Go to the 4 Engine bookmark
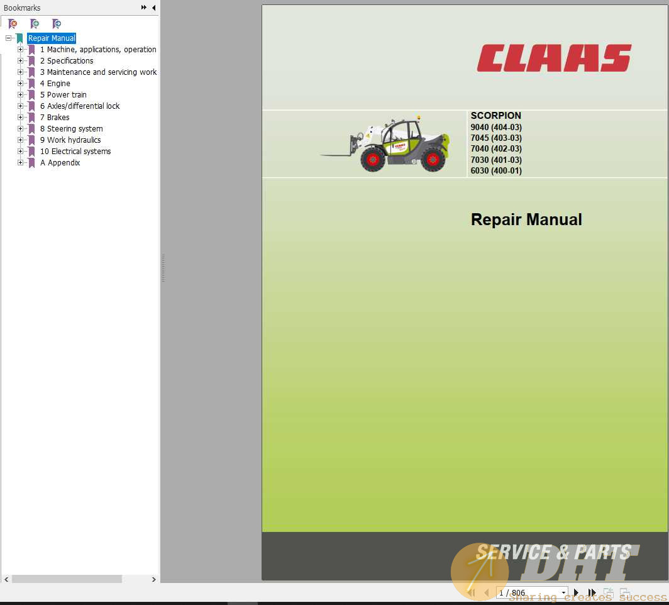The height and width of the screenshot is (605, 669). coord(55,83)
